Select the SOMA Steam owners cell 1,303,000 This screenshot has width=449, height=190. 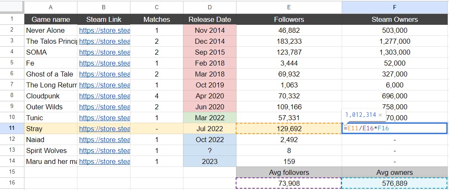point(394,52)
